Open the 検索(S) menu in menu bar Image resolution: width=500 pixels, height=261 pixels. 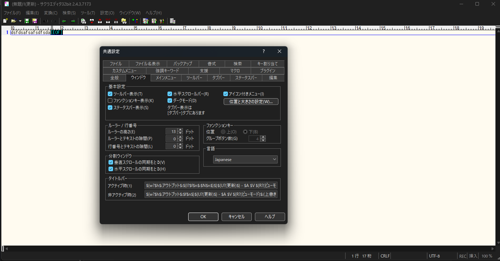point(69,13)
